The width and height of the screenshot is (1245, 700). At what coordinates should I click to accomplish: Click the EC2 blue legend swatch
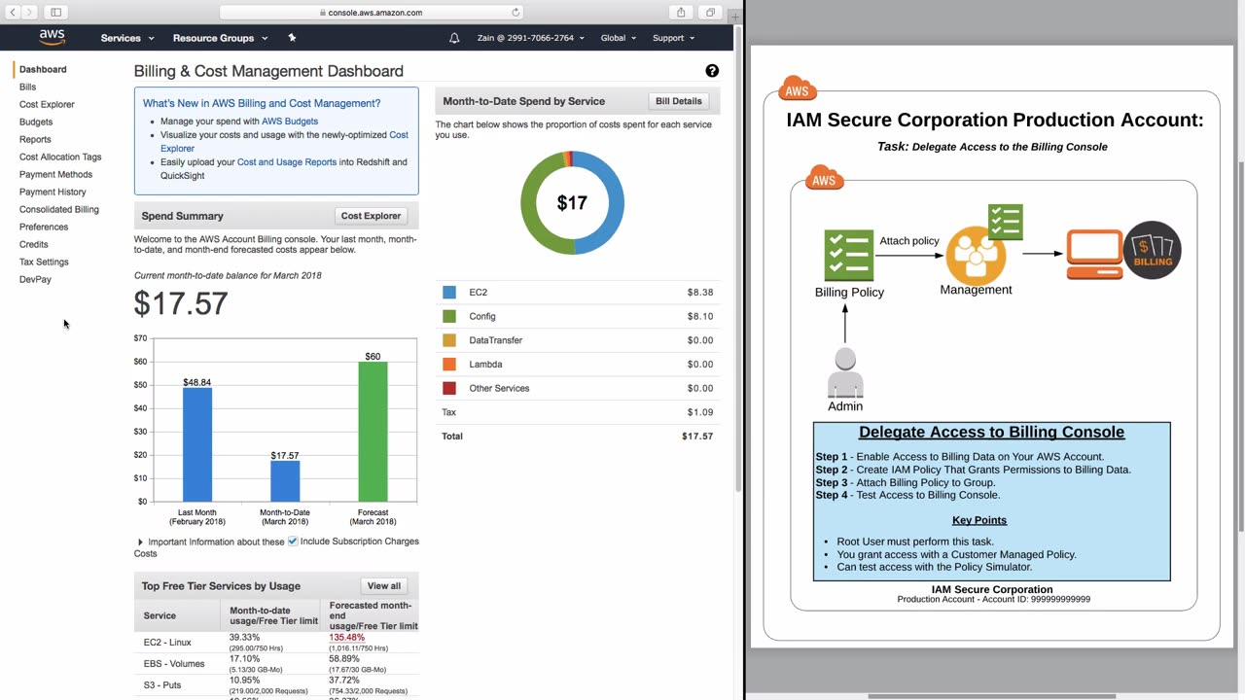point(449,292)
